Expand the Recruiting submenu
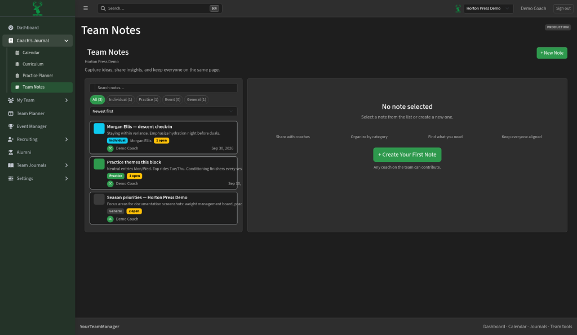 [66, 139]
